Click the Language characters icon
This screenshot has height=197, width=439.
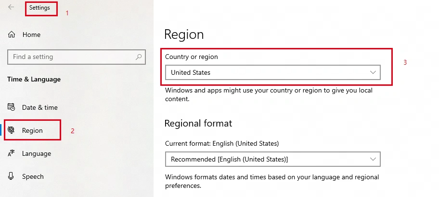11,153
